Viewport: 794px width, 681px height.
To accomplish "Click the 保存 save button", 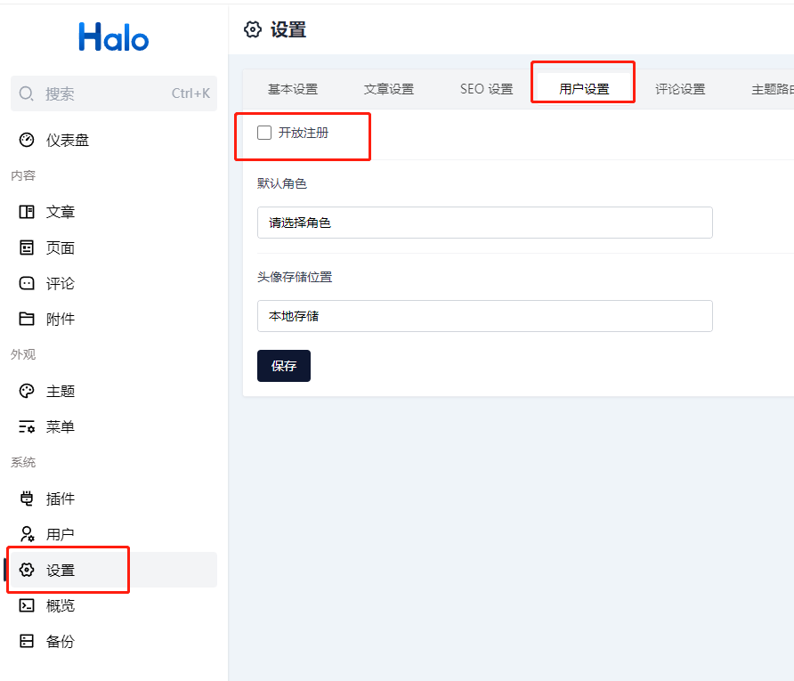I will point(284,366).
